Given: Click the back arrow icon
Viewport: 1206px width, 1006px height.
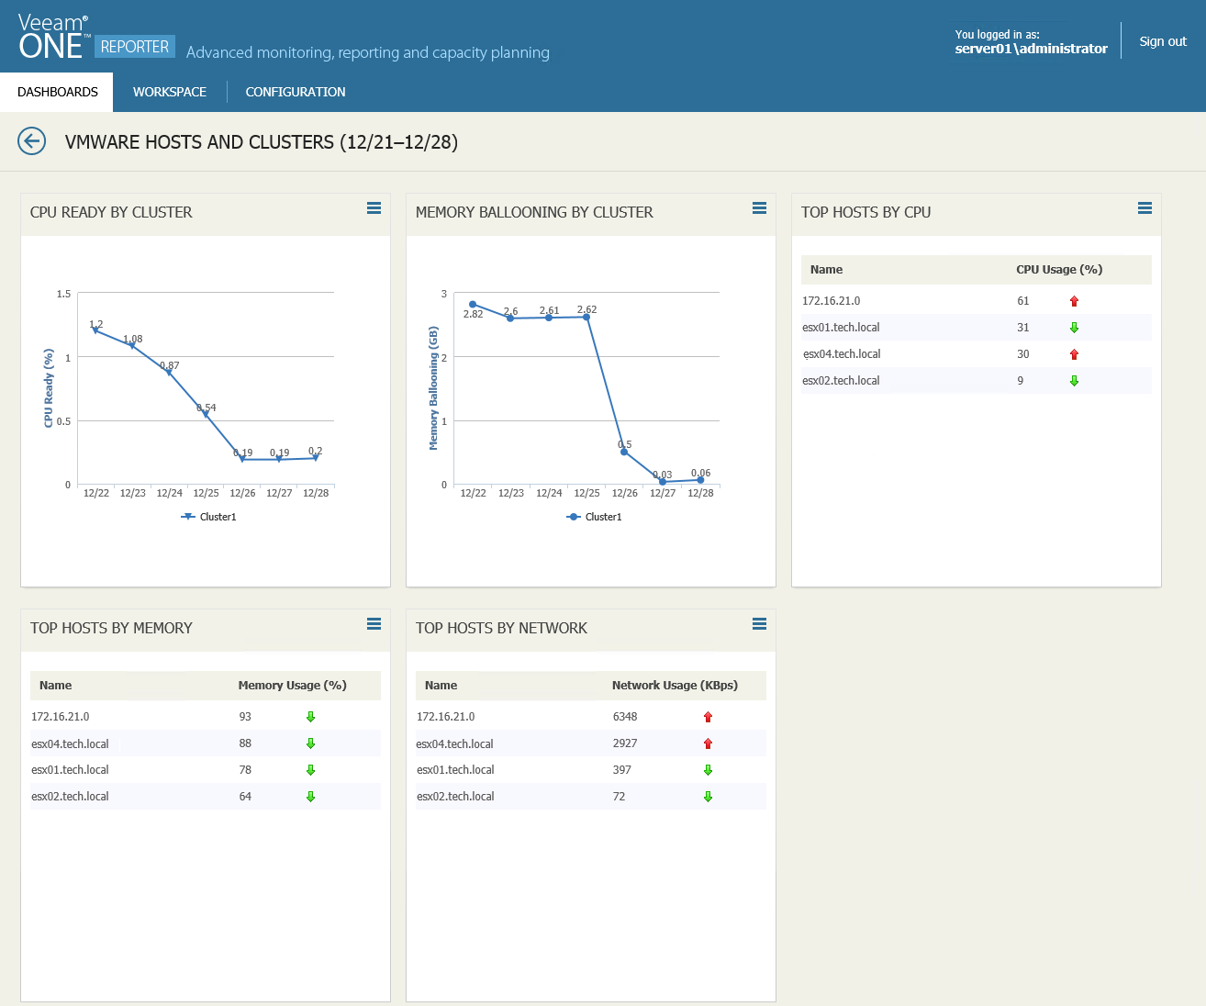Looking at the screenshot, I should (x=32, y=141).
